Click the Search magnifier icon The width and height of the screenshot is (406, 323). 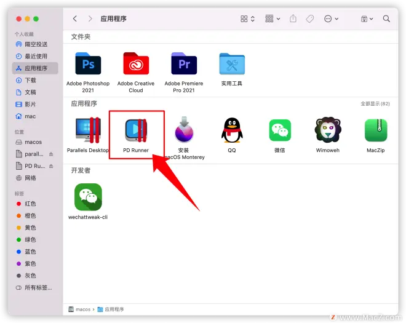[x=386, y=18]
